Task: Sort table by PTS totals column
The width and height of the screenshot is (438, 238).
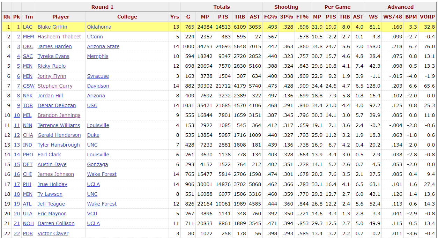Action: [x=223, y=17]
